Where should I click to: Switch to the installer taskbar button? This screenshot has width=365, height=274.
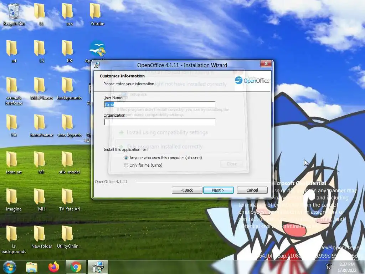click(98, 267)
